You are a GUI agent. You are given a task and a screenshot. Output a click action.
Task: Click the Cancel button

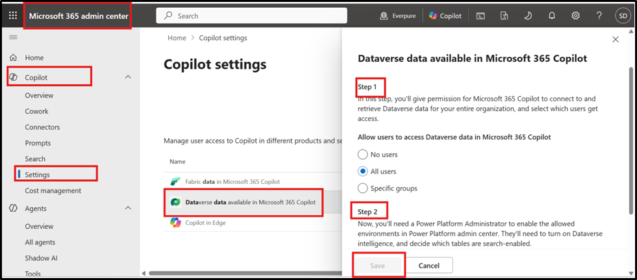pos(429,265)
